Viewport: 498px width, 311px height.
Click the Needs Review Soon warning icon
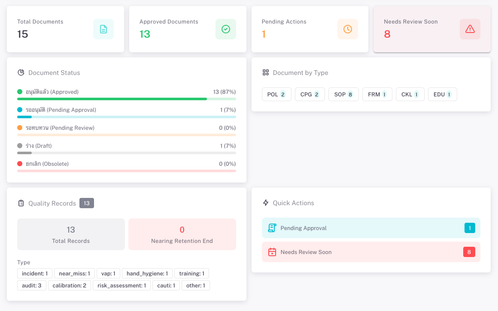tap(470, 29)
